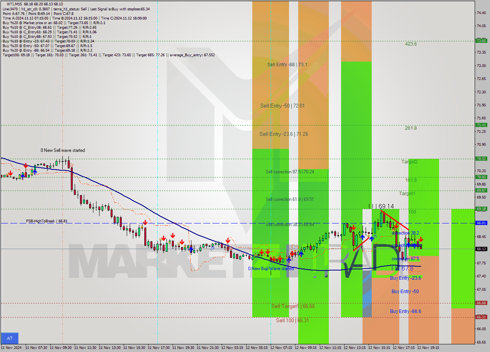Click the green 70.52 price tag on axis
Viewport: 490px width, 352px height.
pyautogui.click(x=481, y=158)
